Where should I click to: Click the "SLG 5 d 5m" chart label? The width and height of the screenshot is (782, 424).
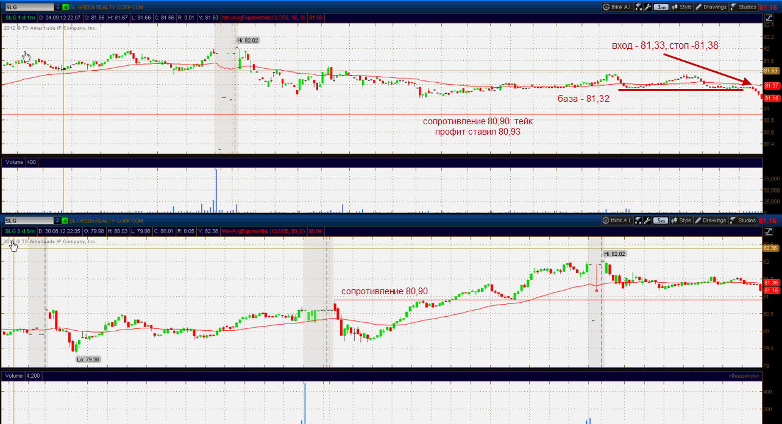pyautogui.click(x=20, y=231)
